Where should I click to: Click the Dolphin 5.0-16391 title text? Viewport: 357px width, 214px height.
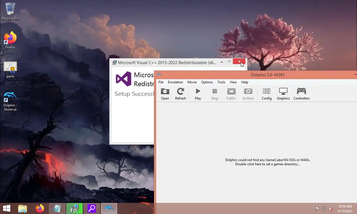[267, 75]
